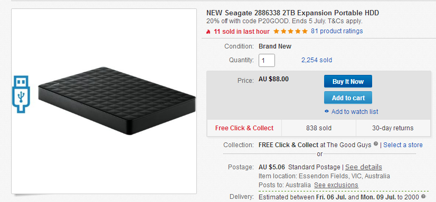Open the See exclusions link
436x202 pixels.
336,185
